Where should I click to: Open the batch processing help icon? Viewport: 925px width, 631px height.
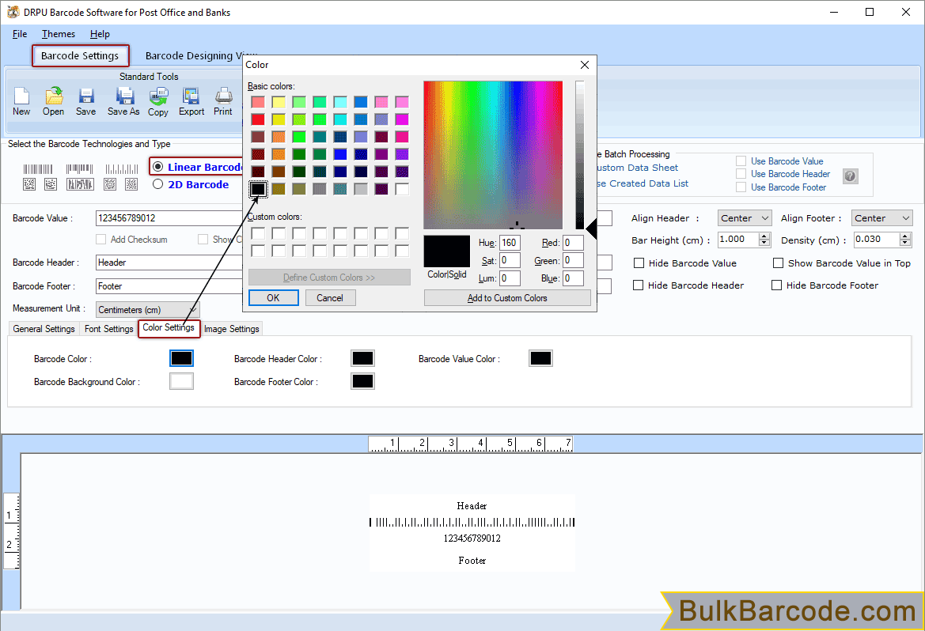[850, 176]
